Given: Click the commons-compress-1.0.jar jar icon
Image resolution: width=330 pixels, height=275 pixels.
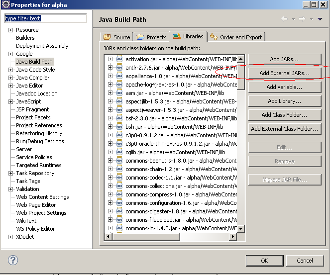Looking at the screenshot, I should click(119, 194).
